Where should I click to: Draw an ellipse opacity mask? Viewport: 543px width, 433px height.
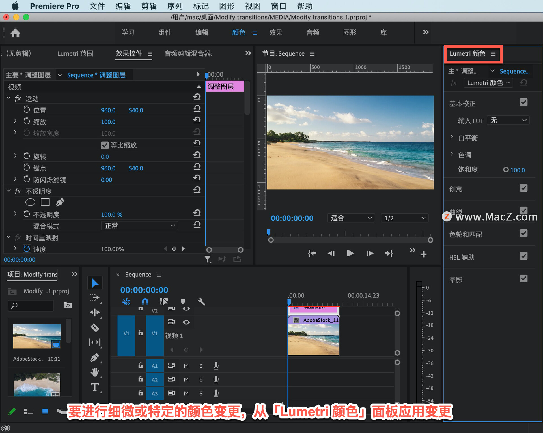pos(30,202)
